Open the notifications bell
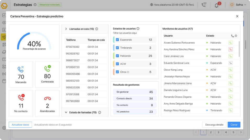 tap(216, 5)
